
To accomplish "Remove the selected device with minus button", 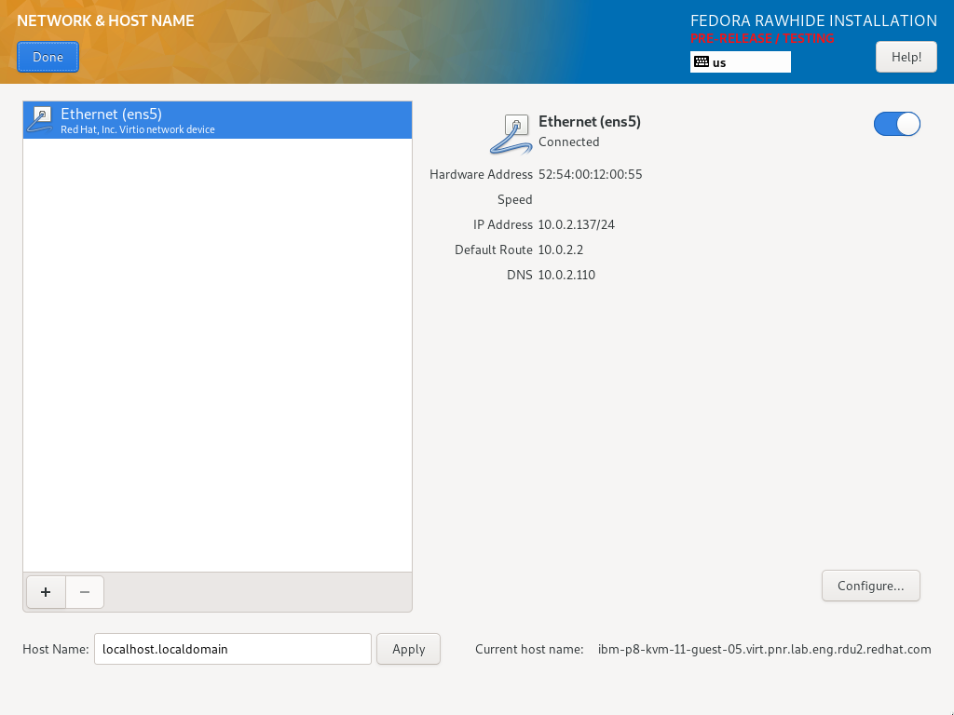I will point(85,592).
